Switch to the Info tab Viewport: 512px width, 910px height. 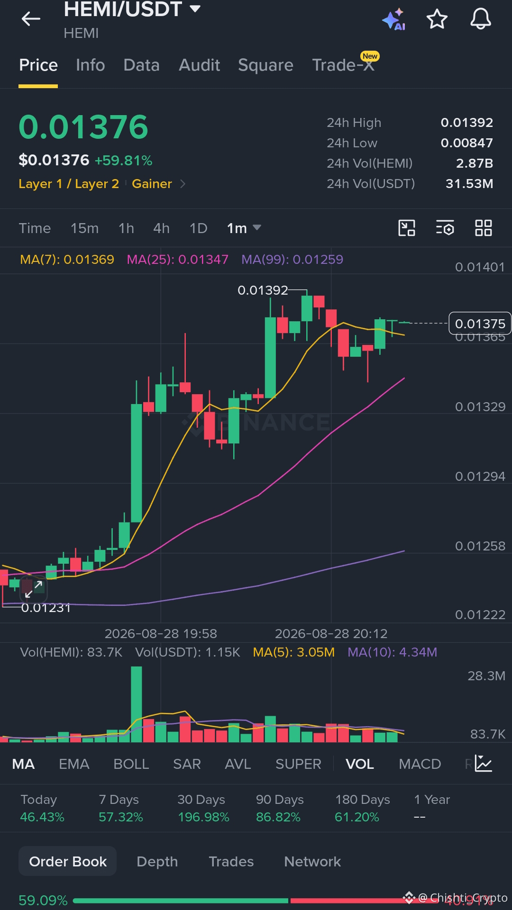pyautogui.click(x=90, y=65)
